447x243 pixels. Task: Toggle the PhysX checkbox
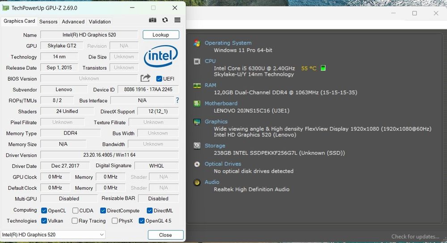114,221
